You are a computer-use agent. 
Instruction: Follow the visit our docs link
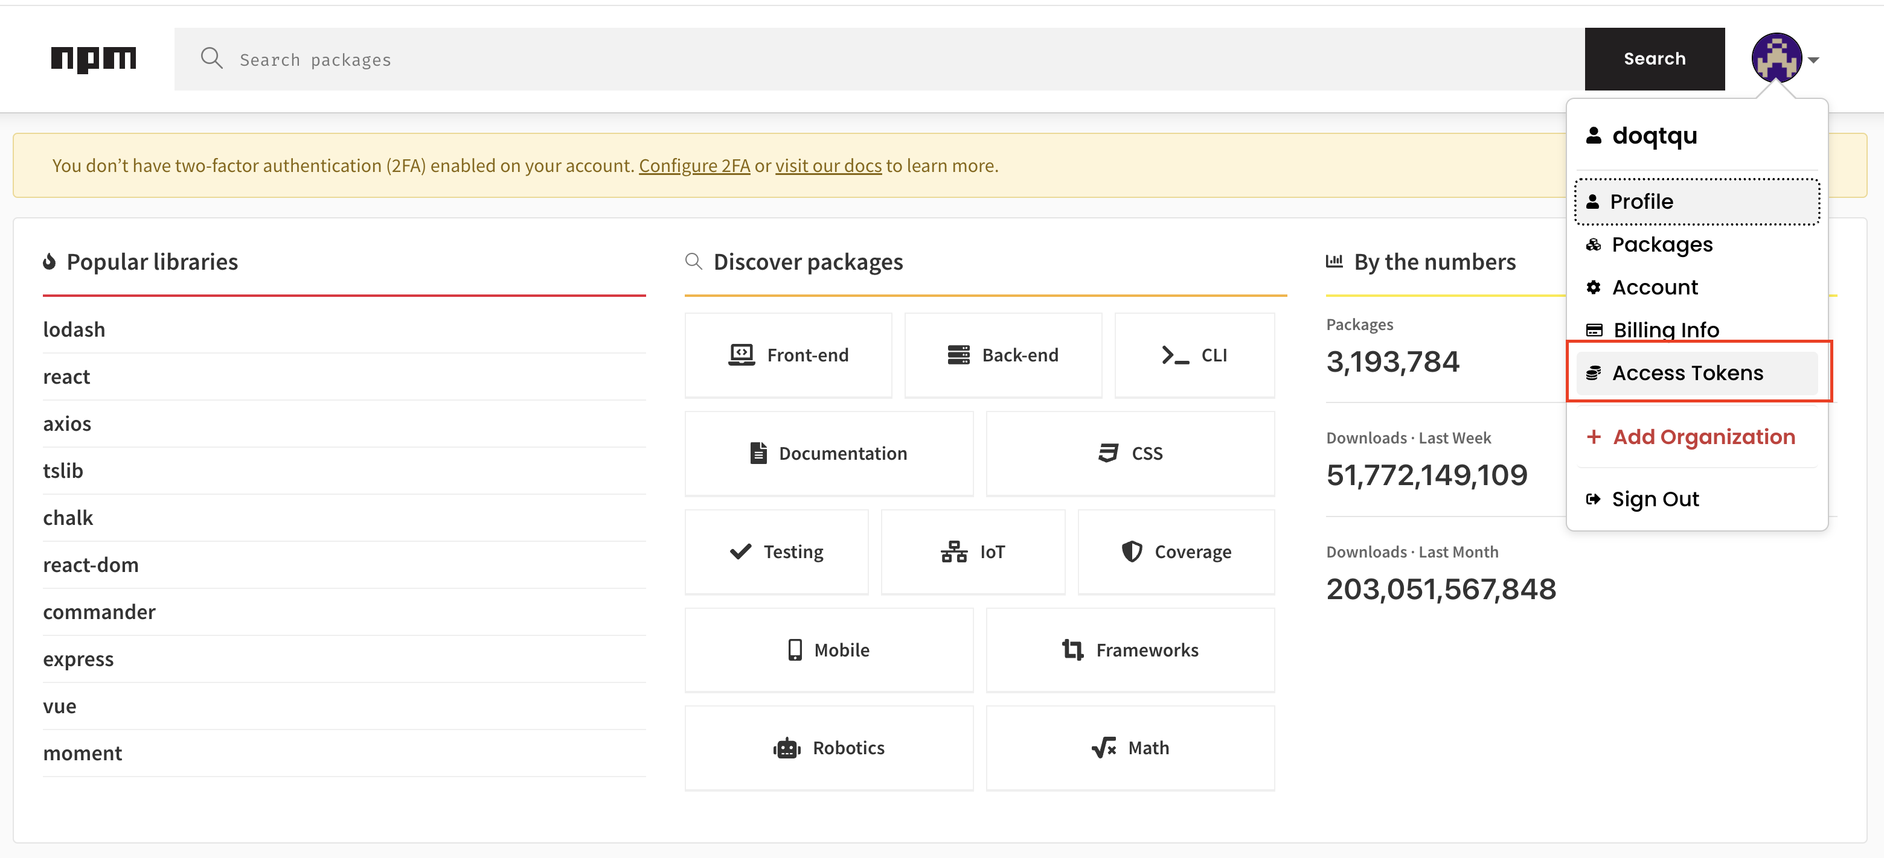[x=828, y=166]
